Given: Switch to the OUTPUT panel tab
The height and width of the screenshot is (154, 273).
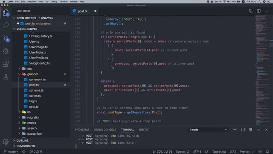Looking at the screenshot, I should coord(144,130).
